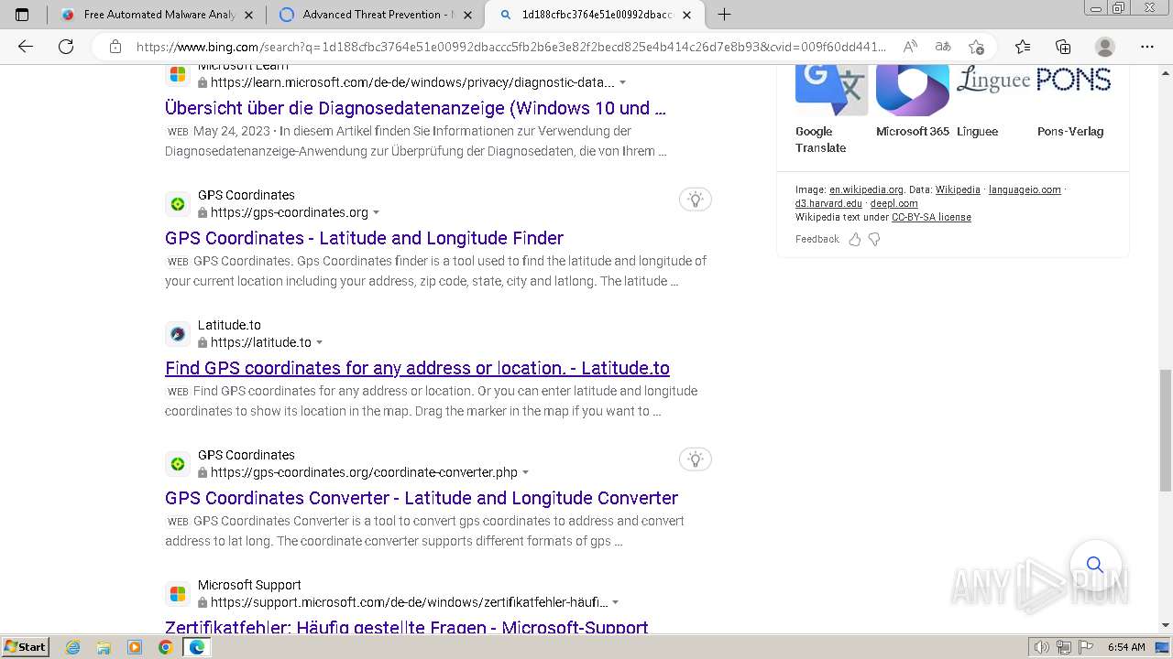1173x659 pixels.
Task: Click the Latitude.to site favicon
Action: tap(178, 334)
